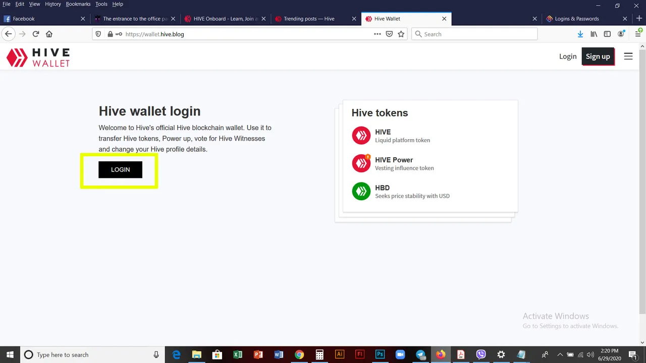
Task: Open the hamburger menu on the Hive page
Action: click(x=628, y=56)
